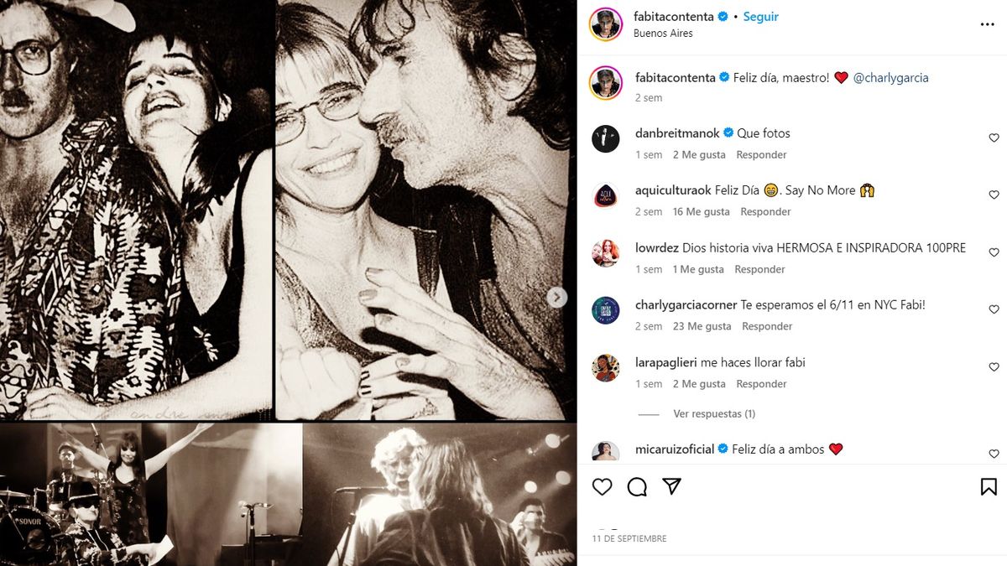Open fabitacontenta profile picture in header
Screen dimensions: 1007x566
[606, 24]
